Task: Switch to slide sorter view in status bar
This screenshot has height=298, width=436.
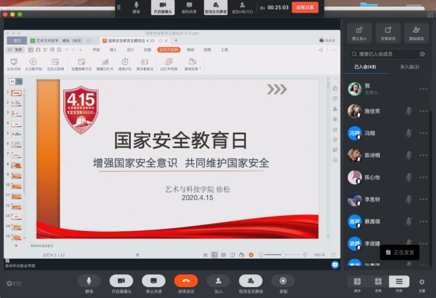Action: point(223,255)
